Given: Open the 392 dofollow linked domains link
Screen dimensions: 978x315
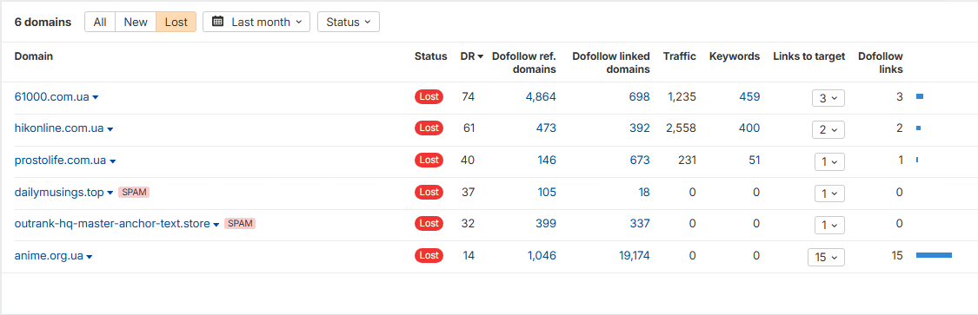Looking at the screenshot, I should click(x=640, y=128).
